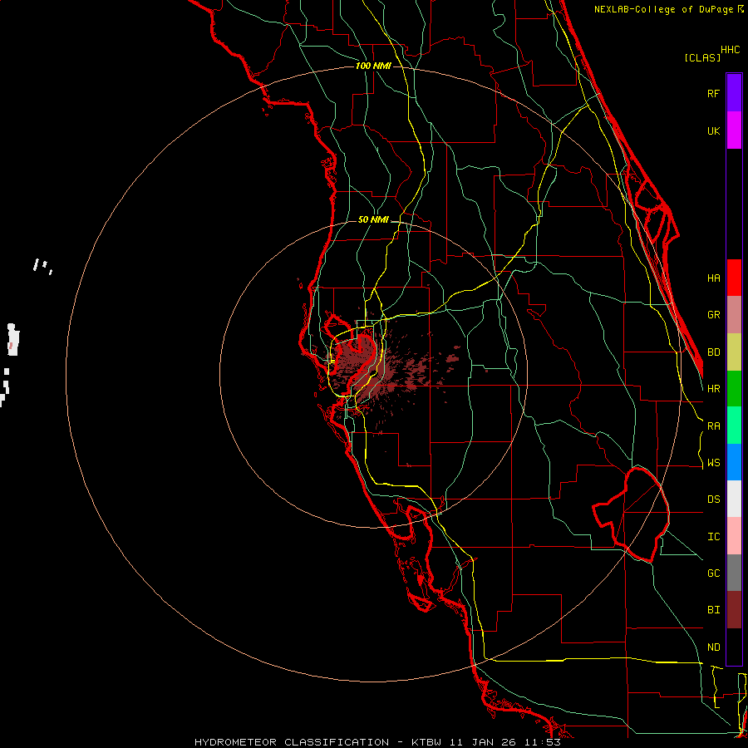
Task: Click the 50 NMI range ring label
Action: 373,219
